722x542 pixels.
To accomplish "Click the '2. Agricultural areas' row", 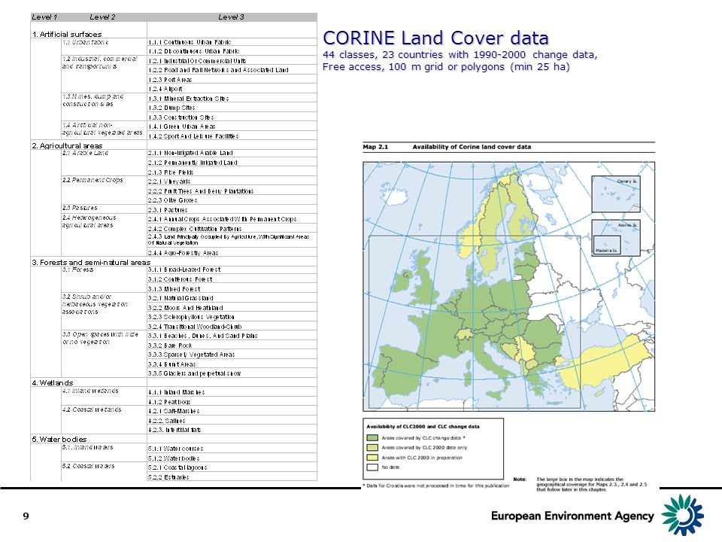I will pyautogui.click(x=67, y=145).
